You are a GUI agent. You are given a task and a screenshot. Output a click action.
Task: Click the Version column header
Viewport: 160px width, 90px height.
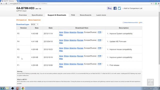tap(23, 28)
